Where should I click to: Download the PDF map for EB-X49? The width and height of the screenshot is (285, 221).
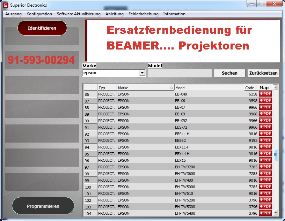265,94
